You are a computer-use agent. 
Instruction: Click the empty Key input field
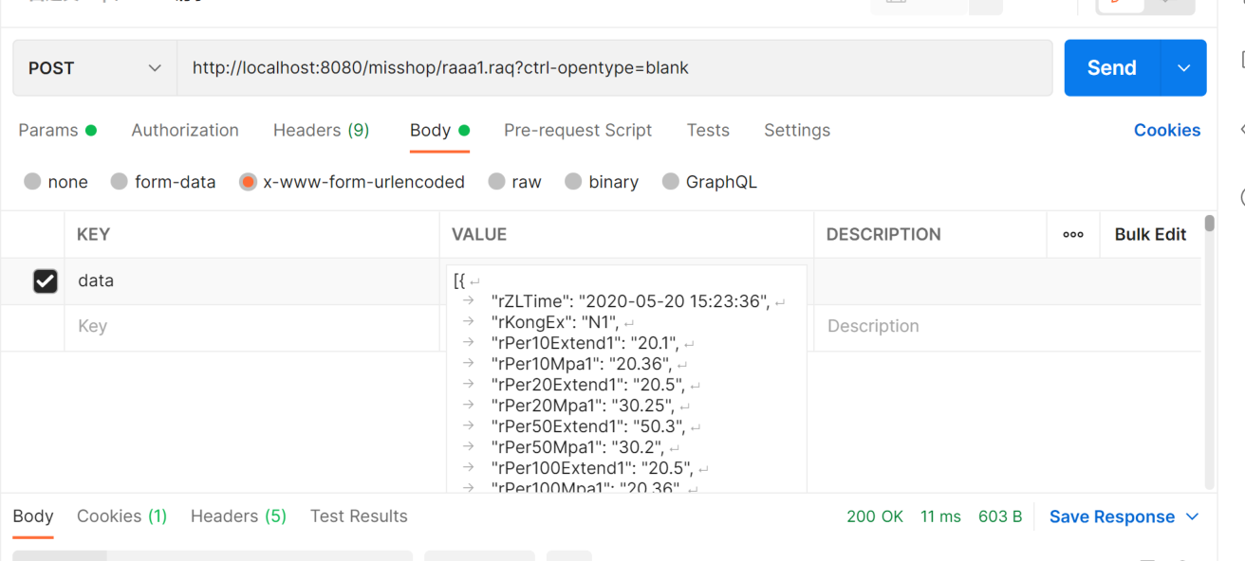pyautogui.click(x=251, y=326)
